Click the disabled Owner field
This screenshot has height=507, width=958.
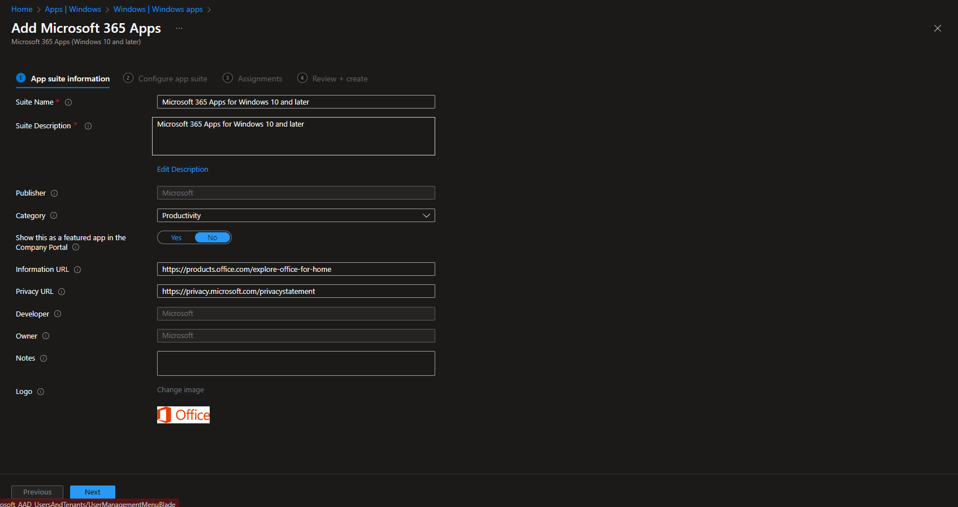coord(296,336)
